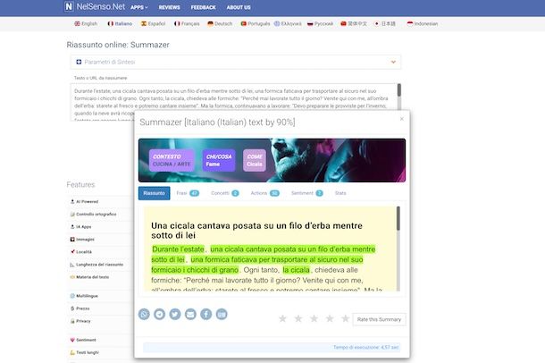Viewport: 545px width, 363px height.
Task: Expand Parametri di Sintesi panel
Action: [234, 62]
